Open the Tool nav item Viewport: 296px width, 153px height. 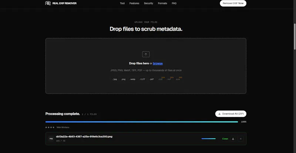click(x=122, y=3)
